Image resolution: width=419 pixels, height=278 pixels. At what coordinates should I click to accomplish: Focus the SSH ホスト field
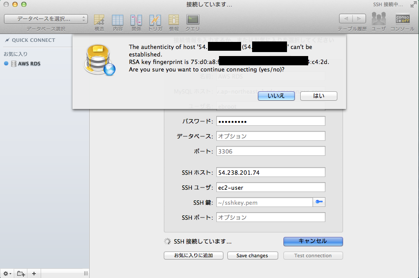(x=271, y=173)
